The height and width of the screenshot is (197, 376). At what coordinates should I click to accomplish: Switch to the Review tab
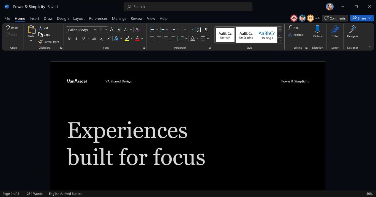pos(137,18)
